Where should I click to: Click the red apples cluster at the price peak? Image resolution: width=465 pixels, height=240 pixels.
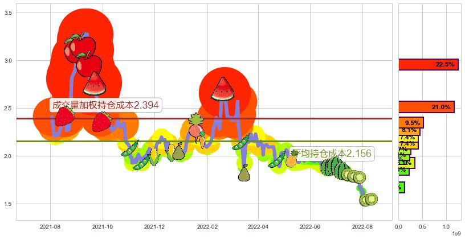(81, 53)
